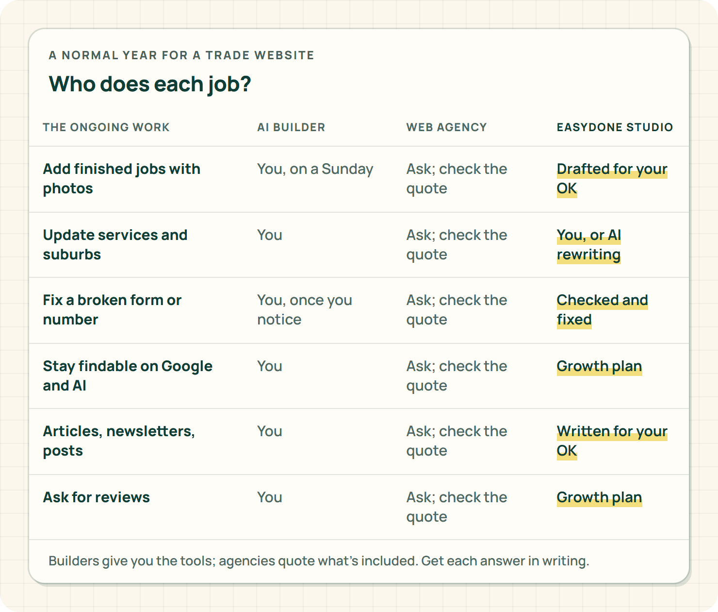Image resolution: width=718 pixels, height=612 pixels.
Task: Click "Growth plan" in the Ask for reviews row
Action: click(x=600, y=497)
